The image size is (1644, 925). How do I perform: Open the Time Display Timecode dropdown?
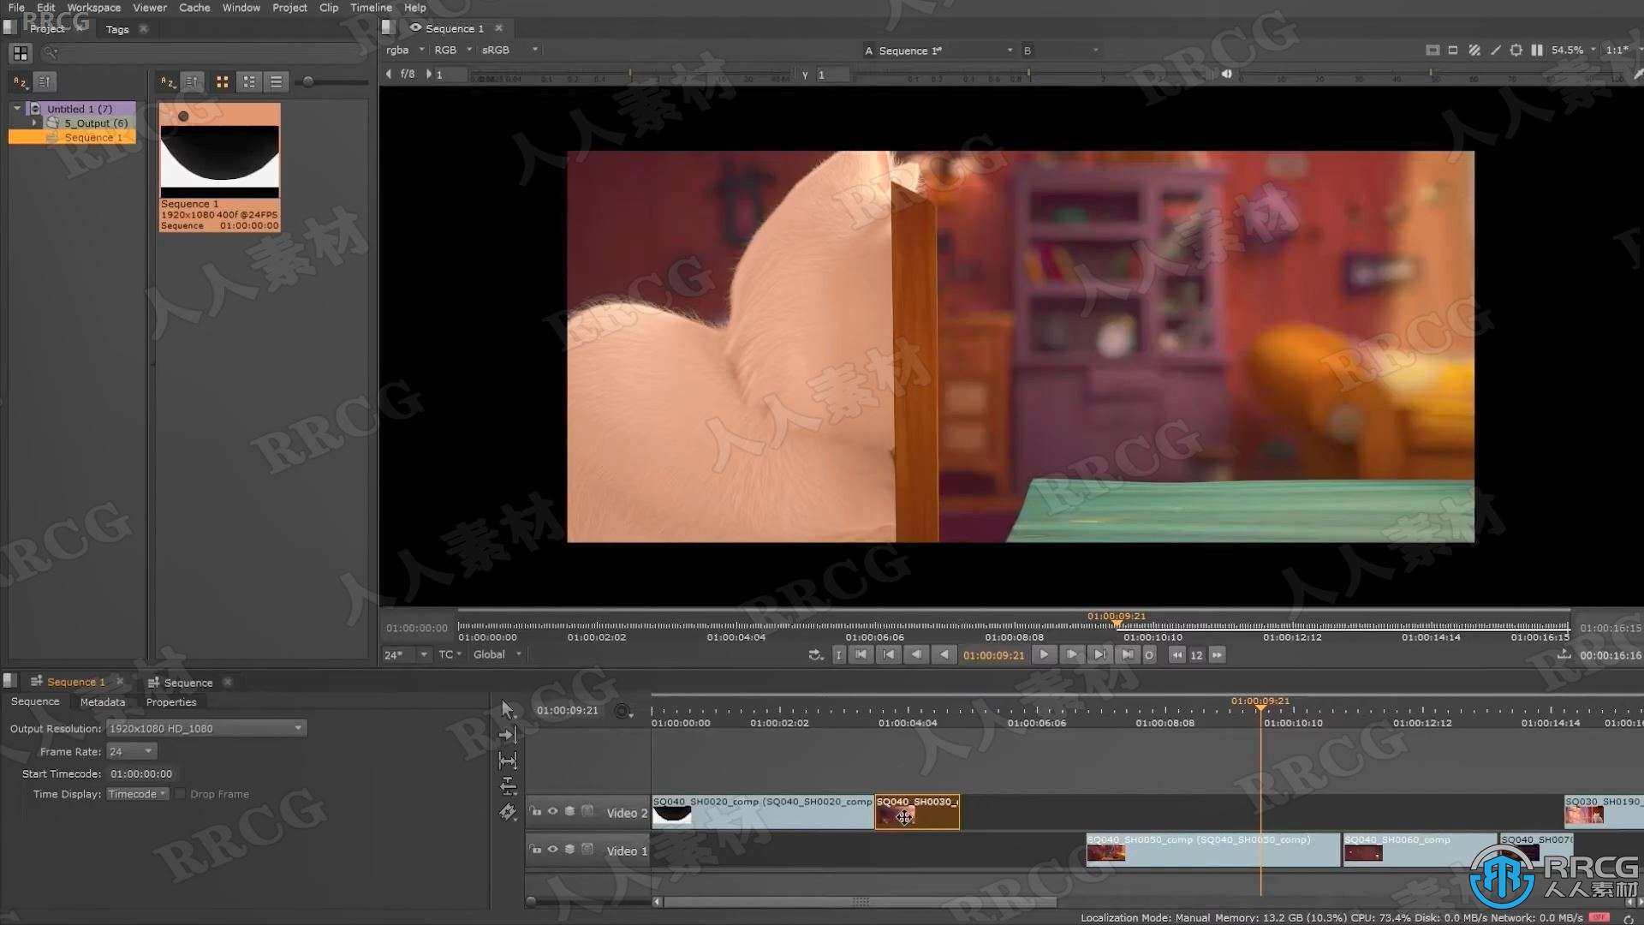(137, 794)
